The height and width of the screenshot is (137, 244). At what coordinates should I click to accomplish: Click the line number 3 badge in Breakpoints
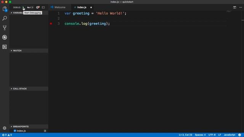tap(45, 131)
